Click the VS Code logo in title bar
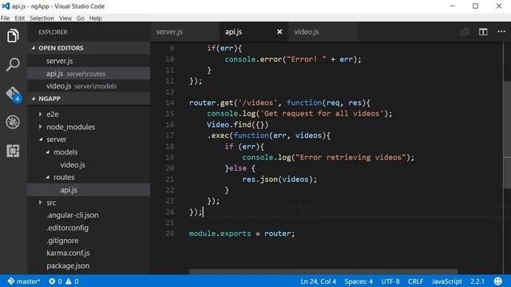This screenshot has height=287, width=511. 6,6
